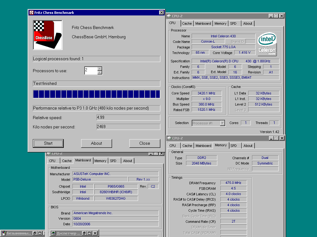This screenshot has width=317, height=237.
Task: Click the Processors to use input box
Action: (91, 71)
